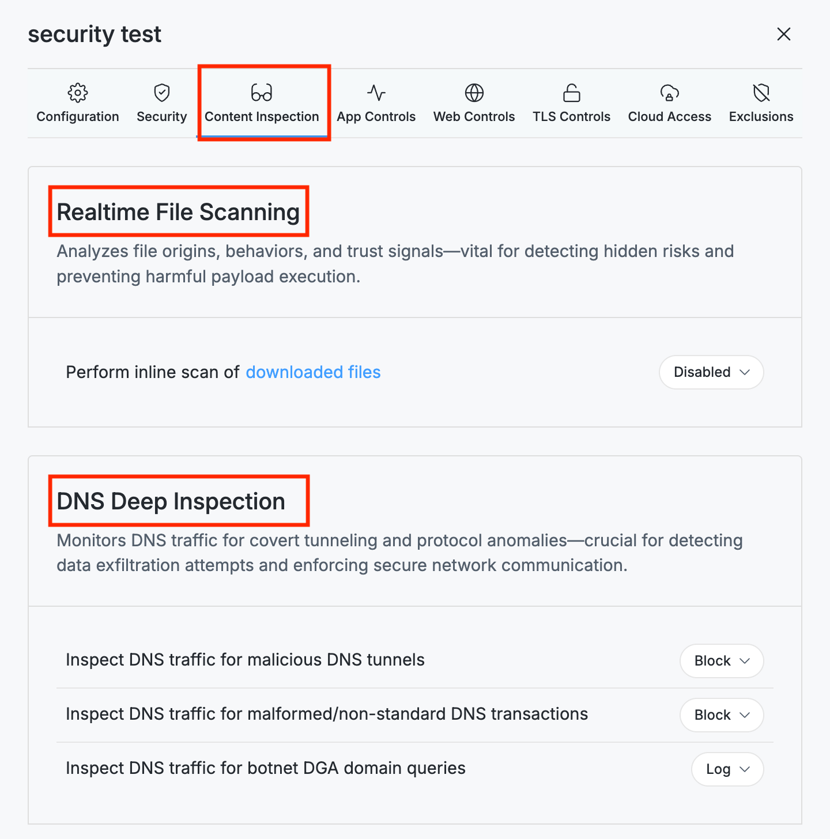Click the Security shield icon
The height and width of the screenshot is (839, 830).
coord(162,93)
